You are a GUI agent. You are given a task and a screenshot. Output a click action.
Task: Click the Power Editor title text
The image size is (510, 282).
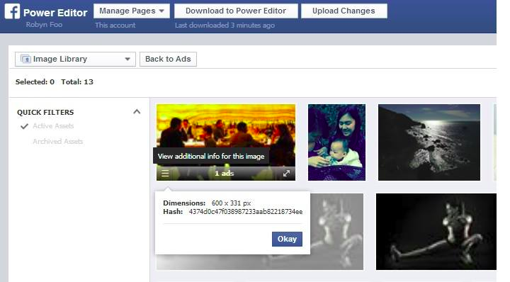pos(55,13)
